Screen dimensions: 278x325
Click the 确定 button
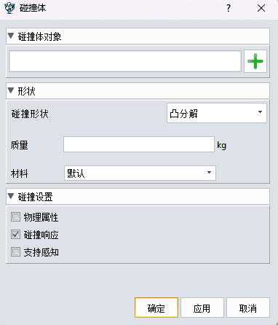pos(156,308)
